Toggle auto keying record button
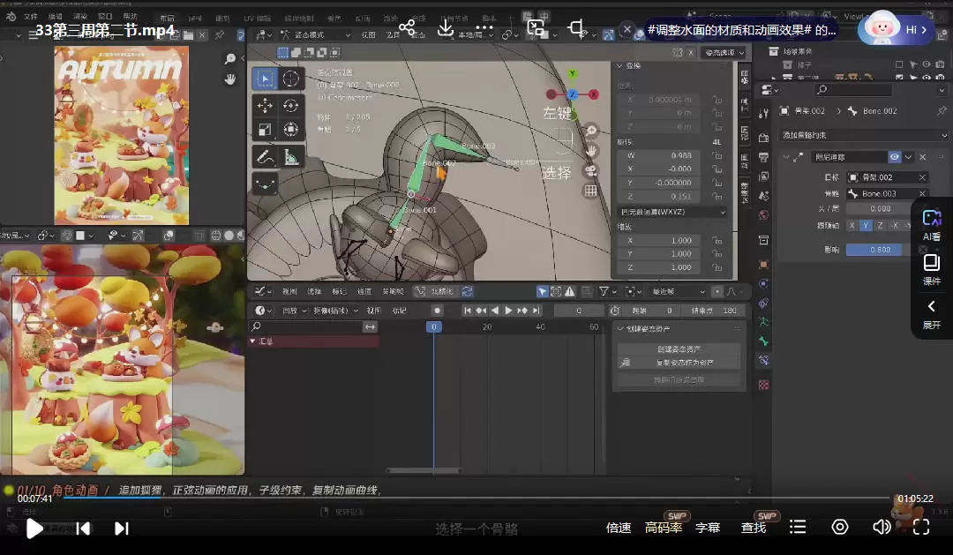 click(437, 311)
